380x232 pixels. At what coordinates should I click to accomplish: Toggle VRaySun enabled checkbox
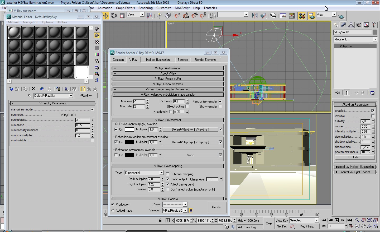[373, 111]
